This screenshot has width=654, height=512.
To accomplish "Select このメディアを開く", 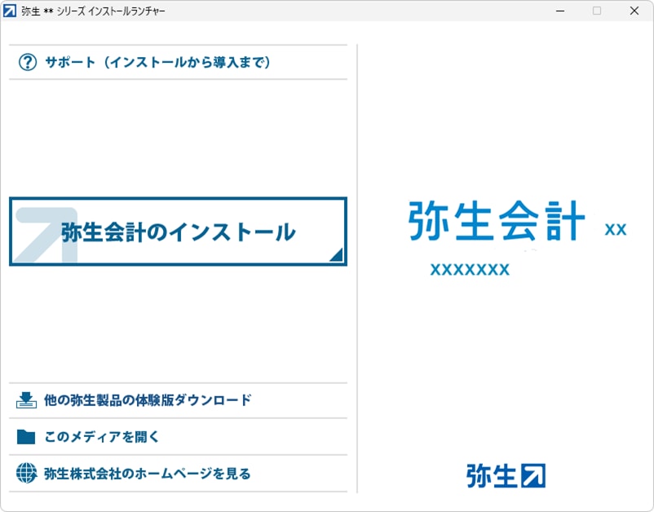I will pos(102,437).
